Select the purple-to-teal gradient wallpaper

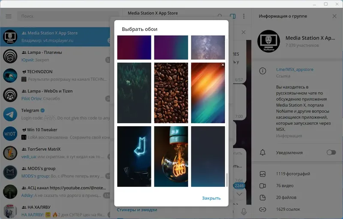(171, 48)
